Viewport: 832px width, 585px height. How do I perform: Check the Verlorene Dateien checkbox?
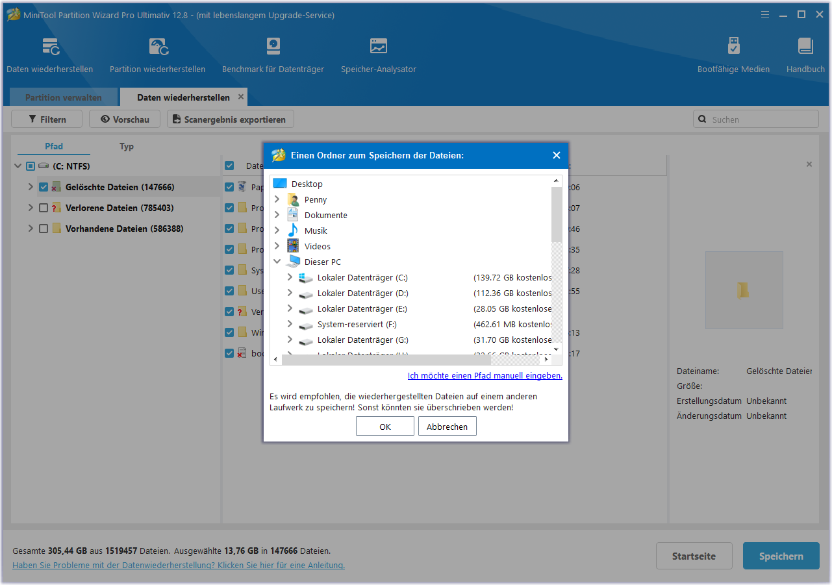pos(44,208)
